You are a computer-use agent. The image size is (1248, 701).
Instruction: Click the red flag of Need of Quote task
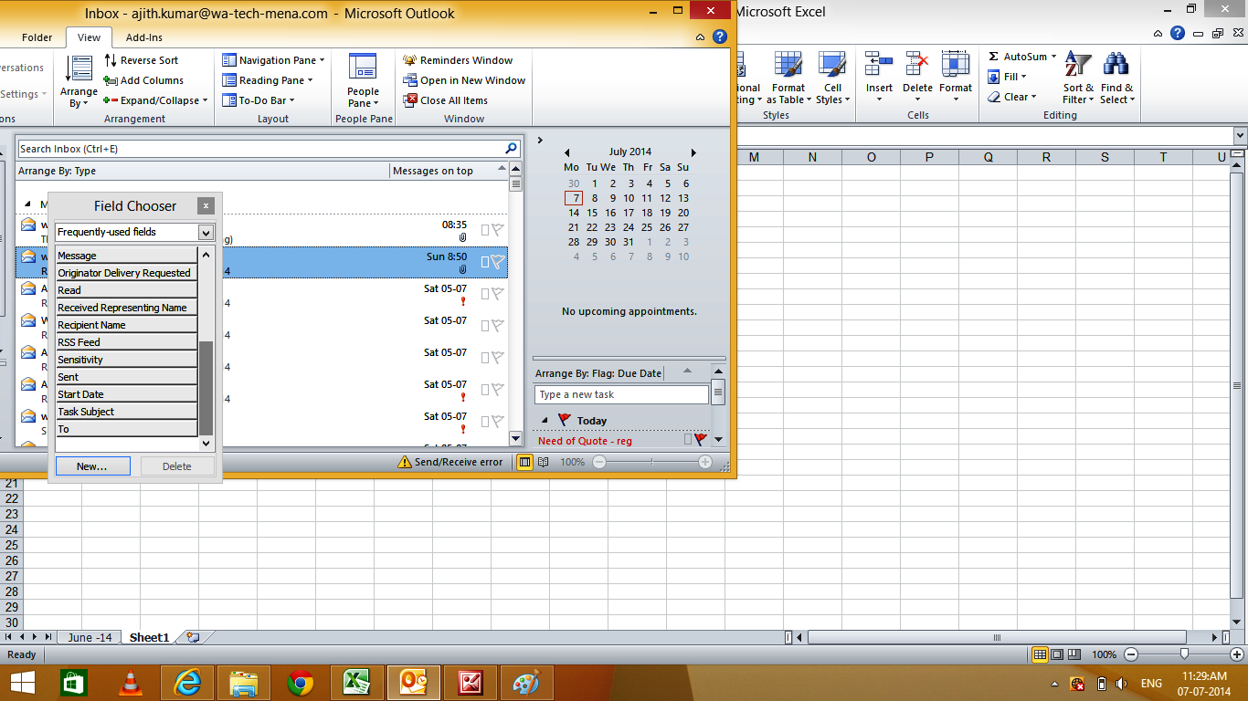click(701, 440)
